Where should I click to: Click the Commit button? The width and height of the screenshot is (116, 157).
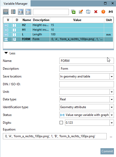(107, 151)
